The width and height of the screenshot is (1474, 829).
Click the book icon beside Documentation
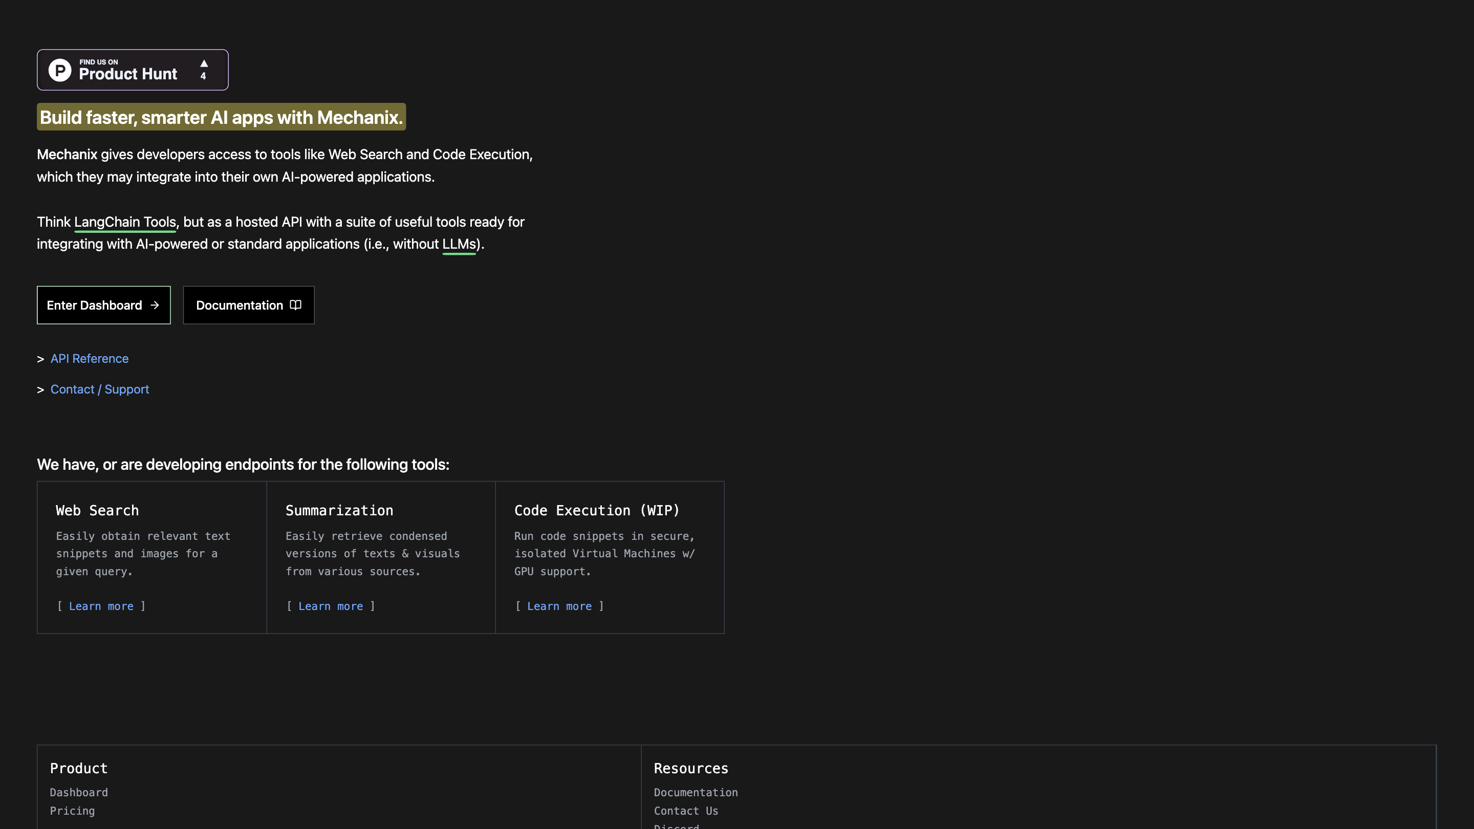pos(295,305)
